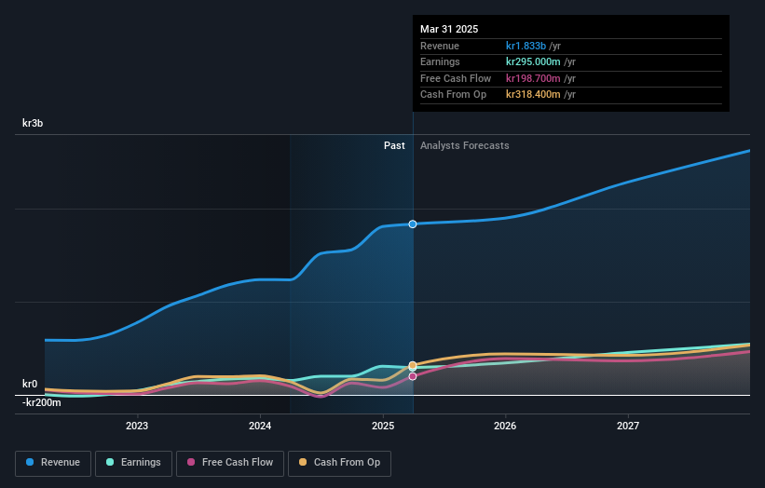Toggle the Earnings legend button
Screen dimensions: 765x488
click(x=133, y=463)
